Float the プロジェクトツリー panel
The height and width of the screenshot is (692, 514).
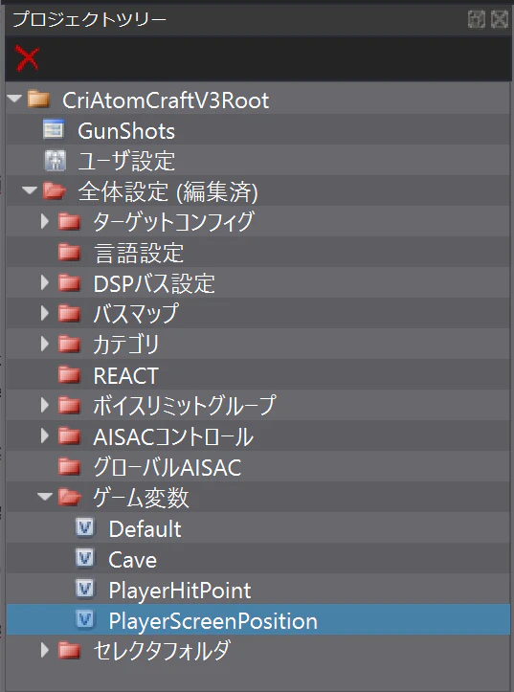[x=477, y=19]
